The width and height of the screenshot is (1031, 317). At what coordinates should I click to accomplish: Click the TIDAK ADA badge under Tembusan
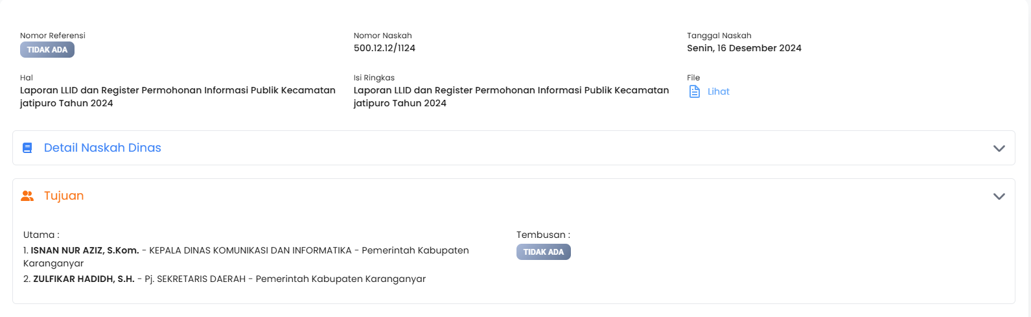click(x=543, y=252)
